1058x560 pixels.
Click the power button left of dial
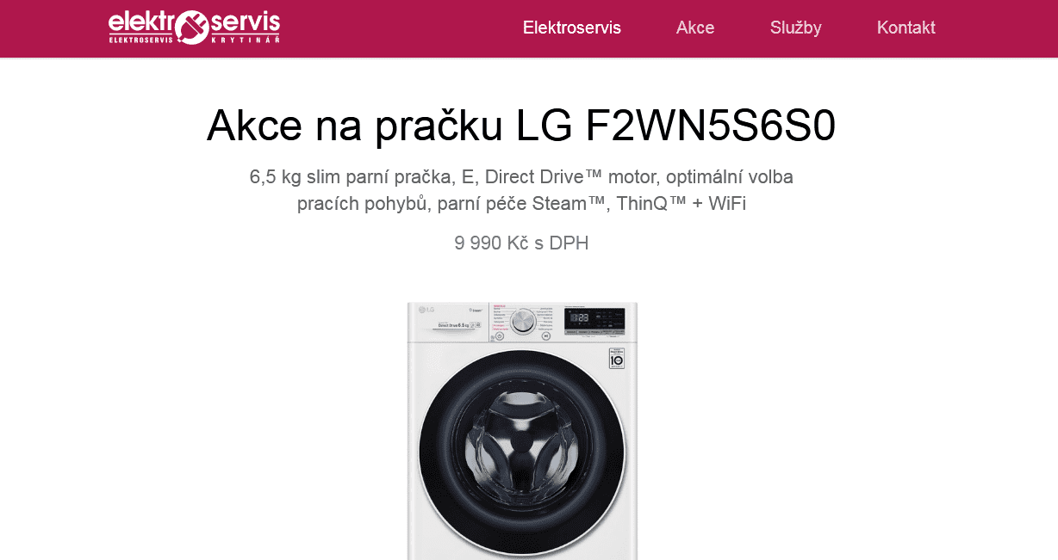tap(500, 336)
